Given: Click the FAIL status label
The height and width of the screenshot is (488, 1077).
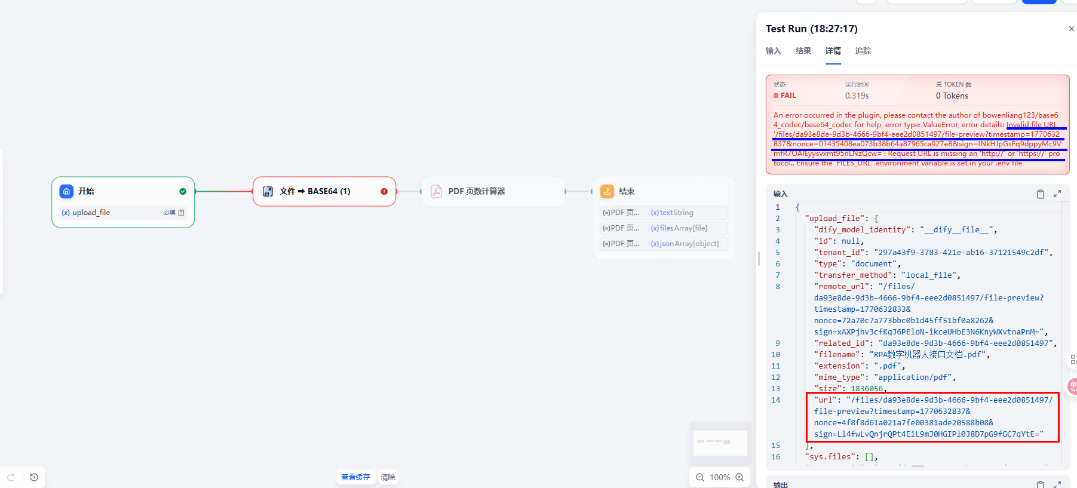Looking at the screenshot, I should [785, 96].
